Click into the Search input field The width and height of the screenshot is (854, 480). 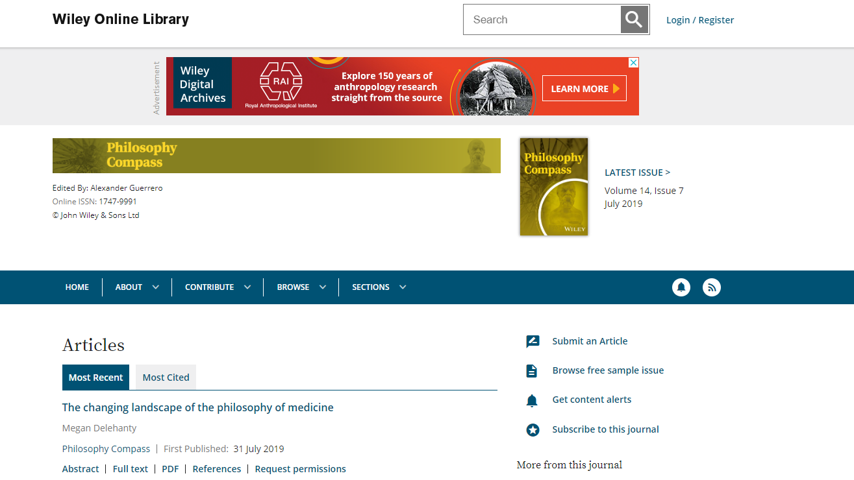click(x=542, y=19)
